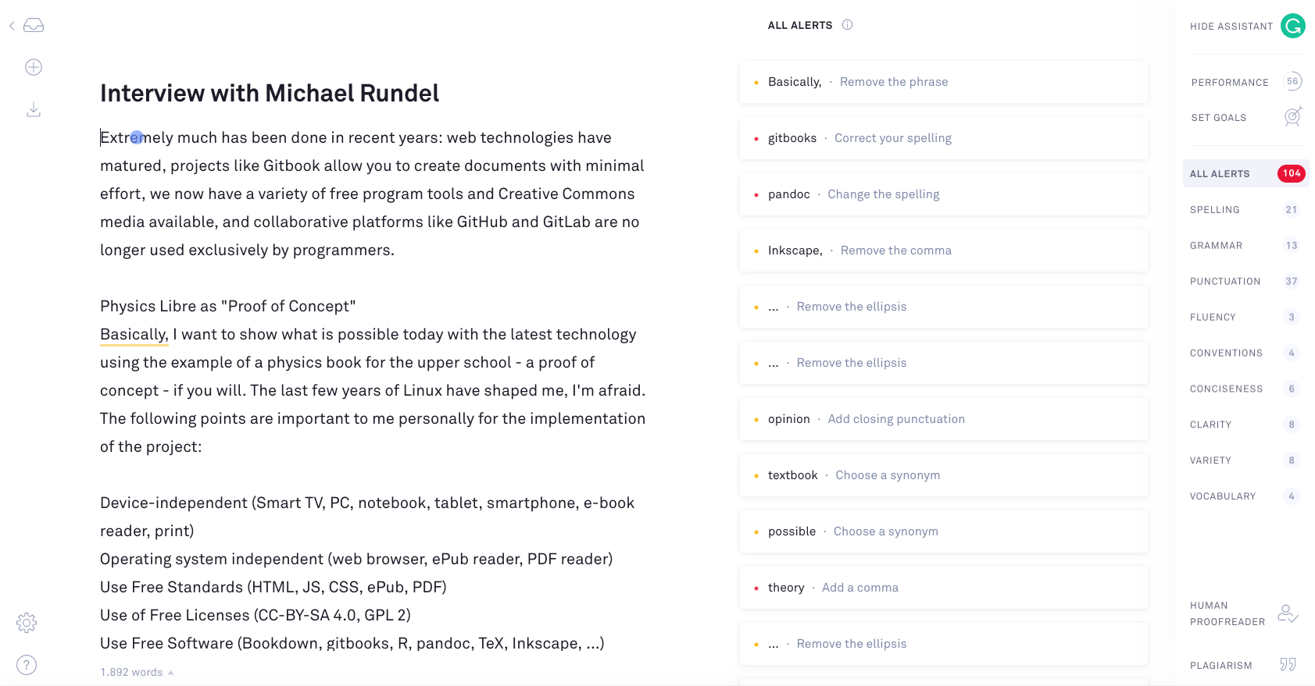Go back using the left chevron
This screenshot has height=686, width=1315.
(x=12, y=26)
